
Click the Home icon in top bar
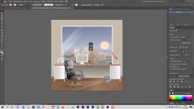point(5,2)
